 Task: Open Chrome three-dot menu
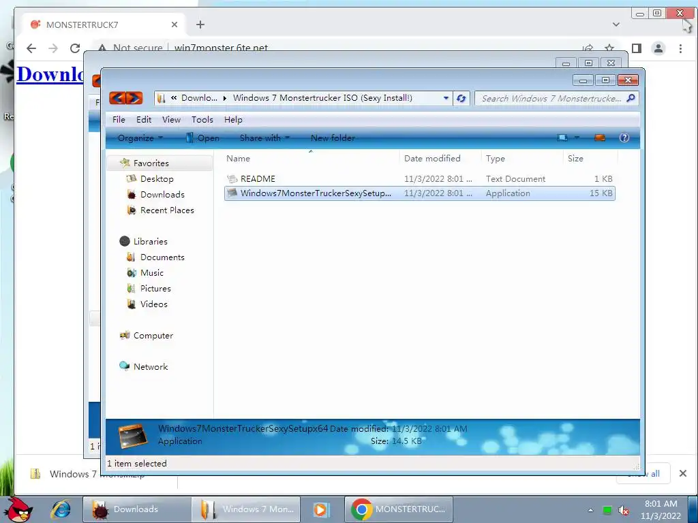pos(680,48)
